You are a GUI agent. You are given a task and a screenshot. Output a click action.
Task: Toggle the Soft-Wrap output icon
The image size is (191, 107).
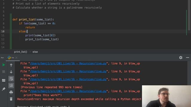11,78
